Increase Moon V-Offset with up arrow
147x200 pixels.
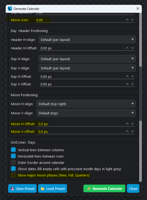[127, 132]
